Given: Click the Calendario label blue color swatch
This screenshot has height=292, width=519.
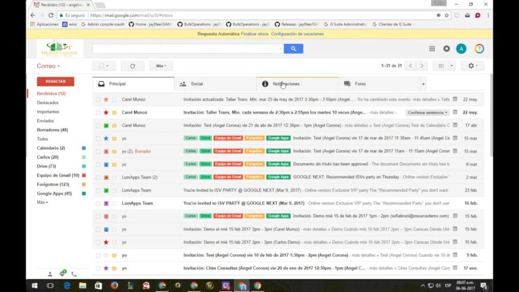Looking at the screenshot, I should pos(84,148).
